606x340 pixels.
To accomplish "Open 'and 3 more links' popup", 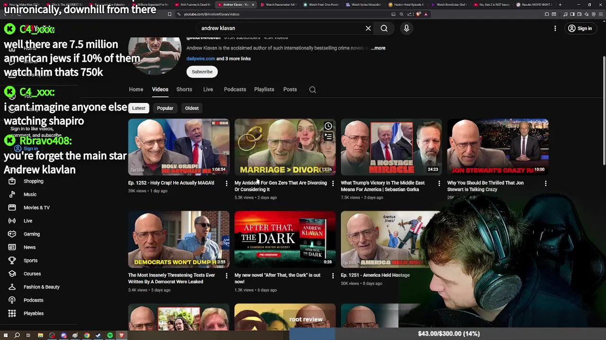I will (x=233, y=59).
